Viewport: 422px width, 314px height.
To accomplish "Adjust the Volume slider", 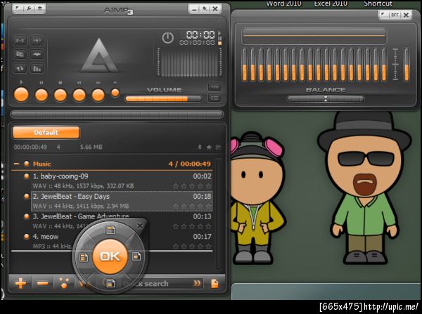I will (163, 99).
